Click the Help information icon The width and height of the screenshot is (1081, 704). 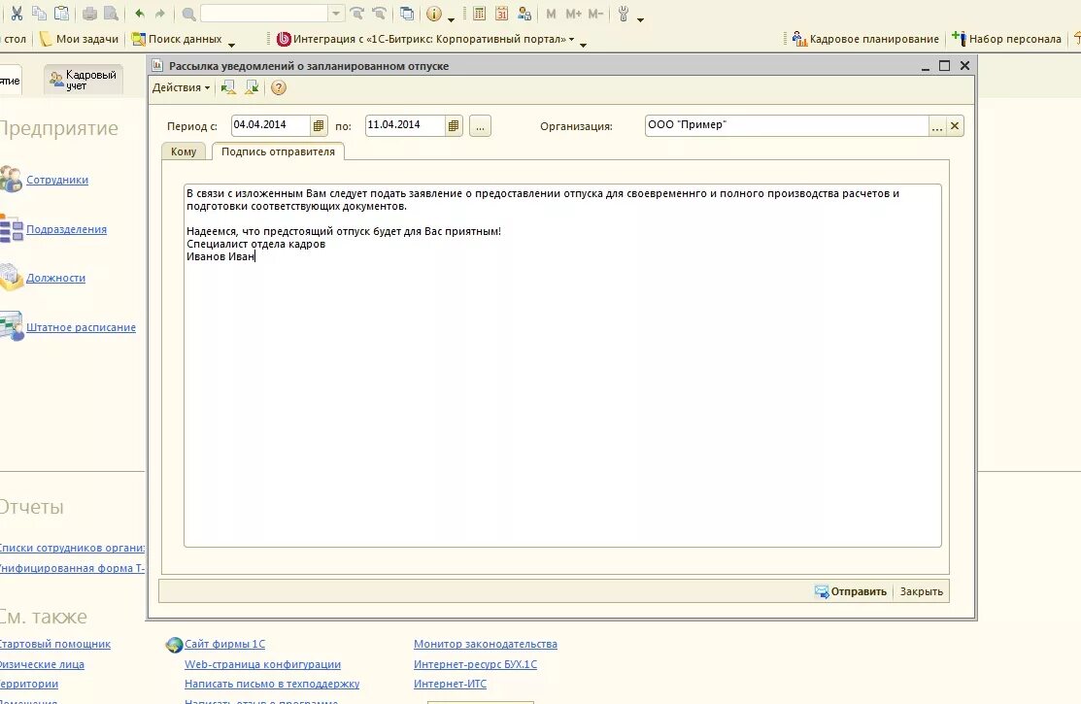433,13
